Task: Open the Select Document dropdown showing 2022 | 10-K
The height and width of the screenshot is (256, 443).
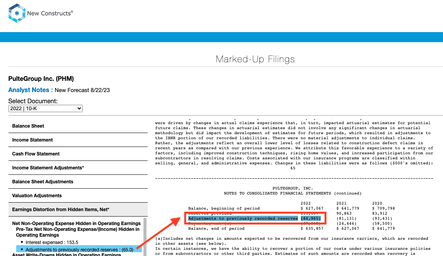Action: (x=46, y=109)
